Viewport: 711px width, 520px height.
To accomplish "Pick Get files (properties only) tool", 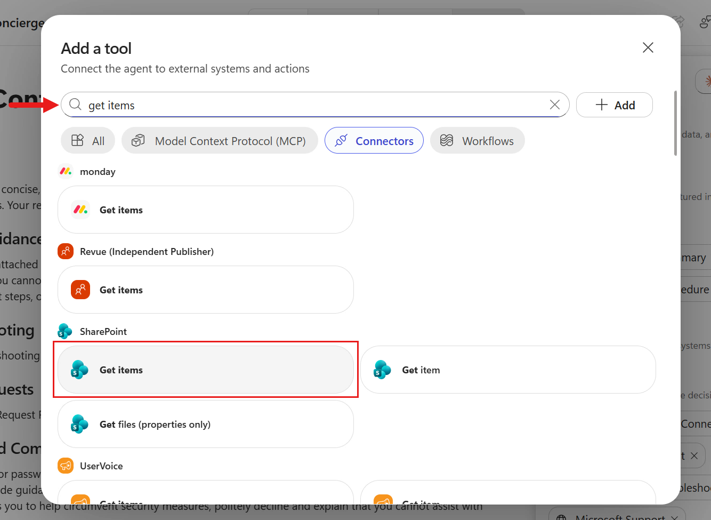I will 206,424.
